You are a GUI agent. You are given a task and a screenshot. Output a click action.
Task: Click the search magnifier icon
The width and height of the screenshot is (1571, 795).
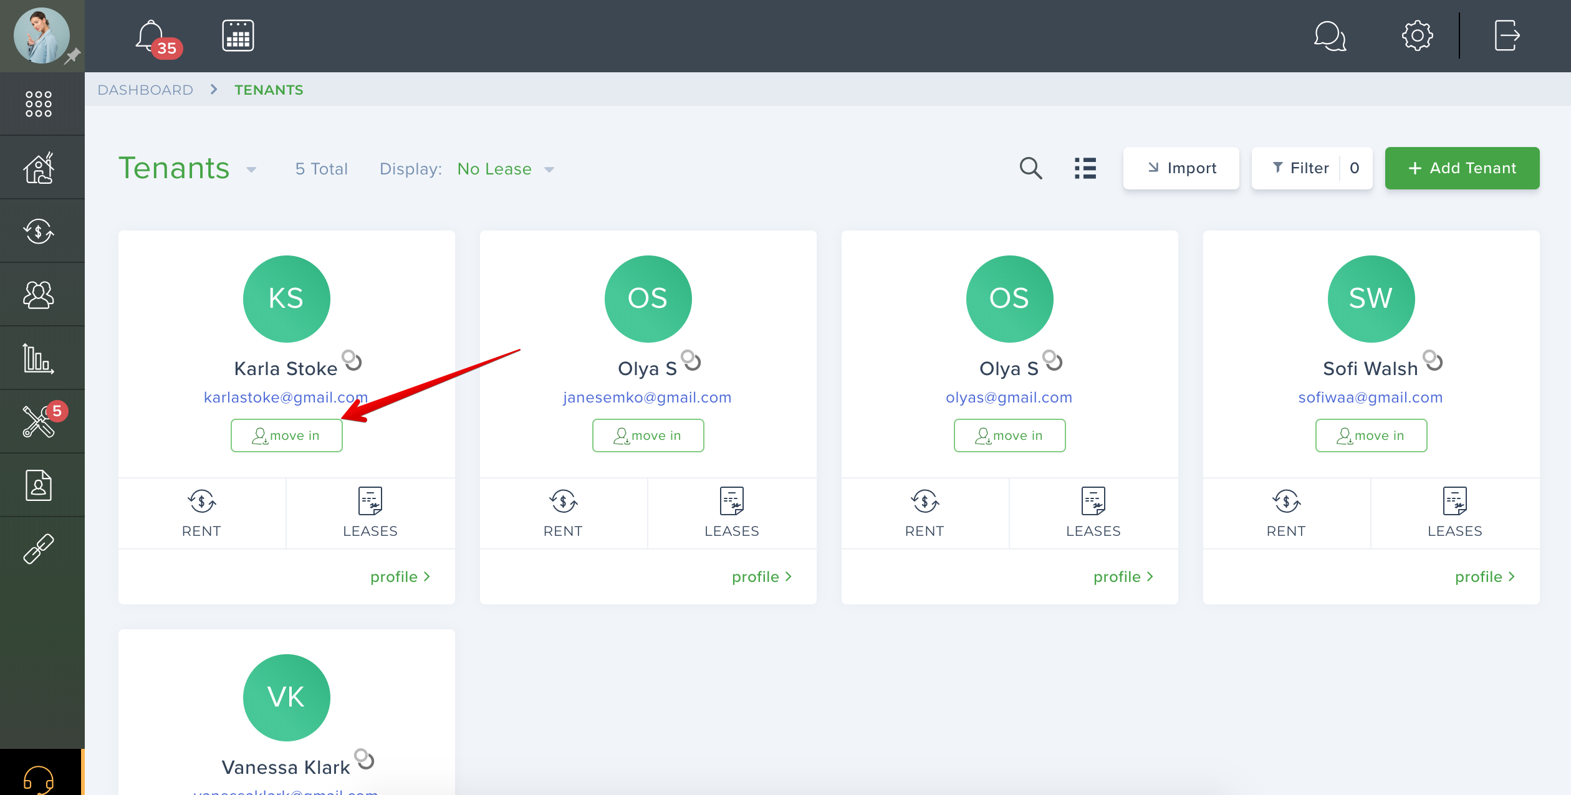[x=1031, y=168]
